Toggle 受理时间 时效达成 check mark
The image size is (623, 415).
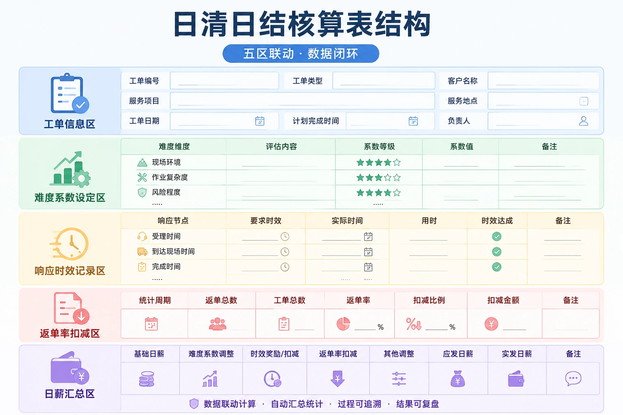point(496,236)
